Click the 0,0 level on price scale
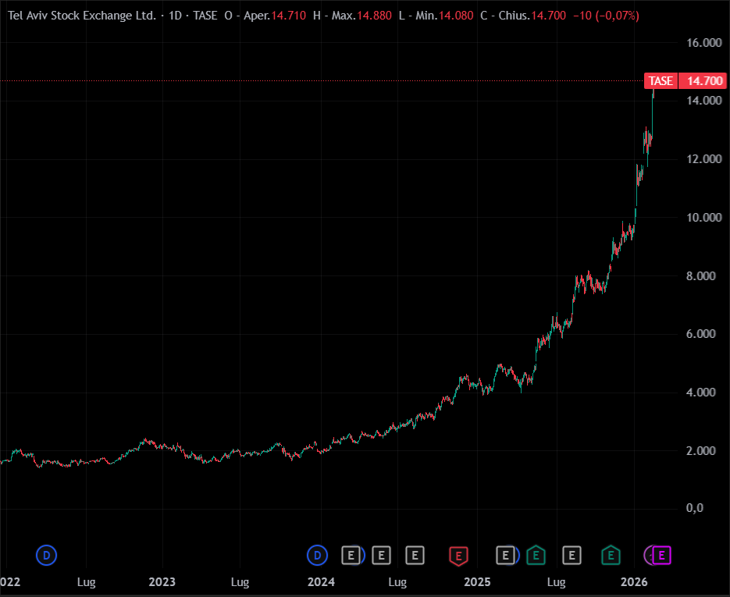The image size is (730, 597). tap(693, 508)
